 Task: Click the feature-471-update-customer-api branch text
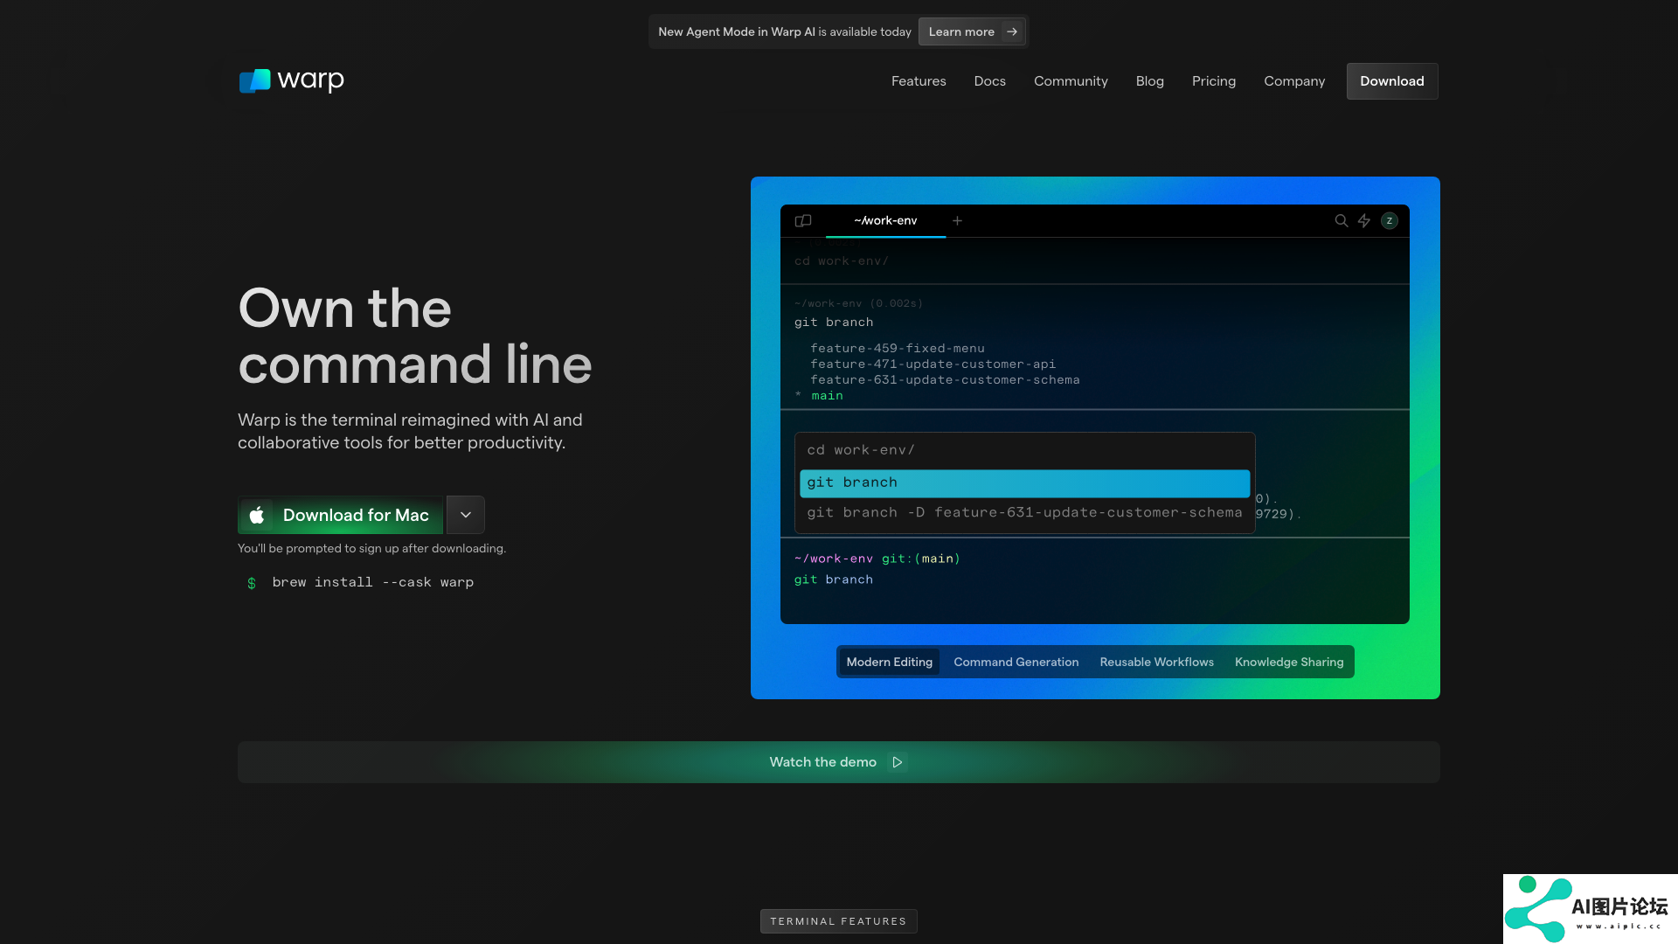click(x=933, y=364)
